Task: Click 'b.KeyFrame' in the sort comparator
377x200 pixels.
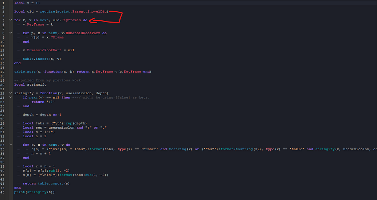Action: click(130, 72)
